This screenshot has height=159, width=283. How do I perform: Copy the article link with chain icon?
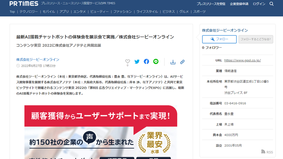182,62
